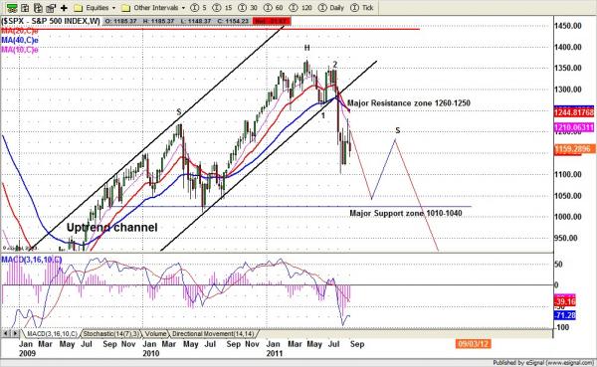The image size is (597, 367).
Task: Set the chart interval to 15 minutes
Action: click(223, 8)
